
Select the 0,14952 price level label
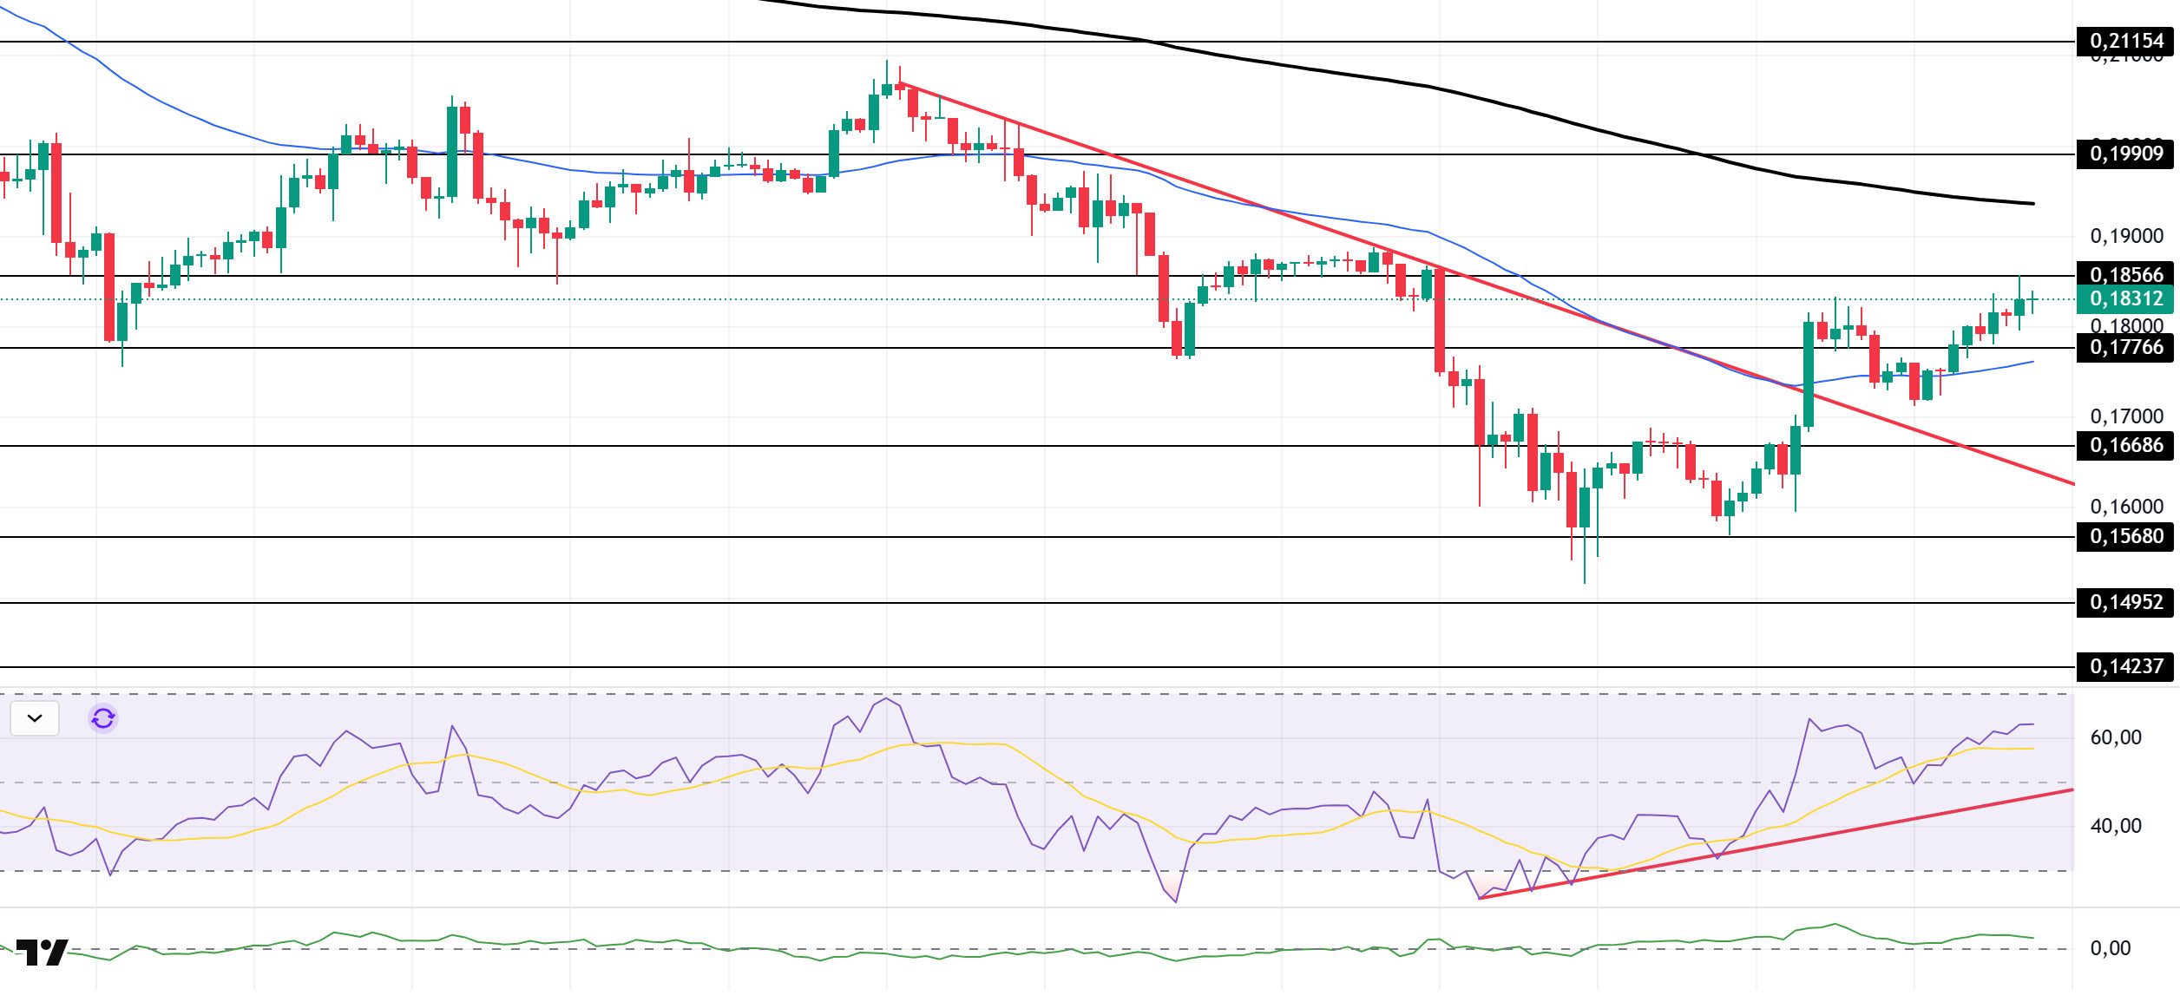click(x=2124, y=602)
